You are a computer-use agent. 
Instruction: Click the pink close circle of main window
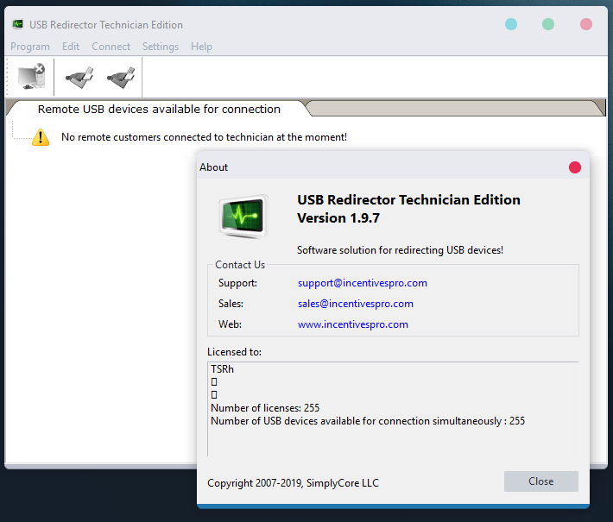point(586,24)
